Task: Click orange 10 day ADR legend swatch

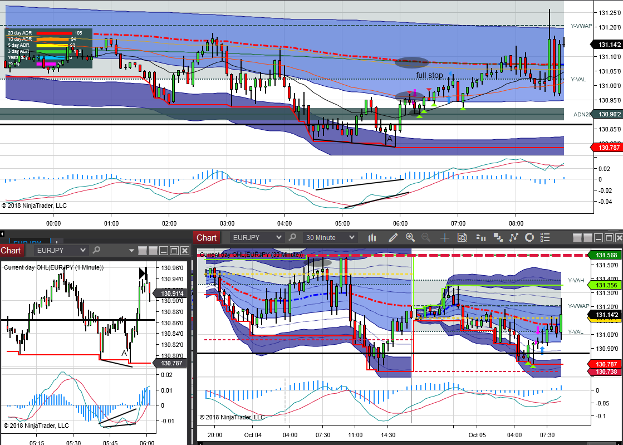Action: pyautogui.click(x=52, y=39)
